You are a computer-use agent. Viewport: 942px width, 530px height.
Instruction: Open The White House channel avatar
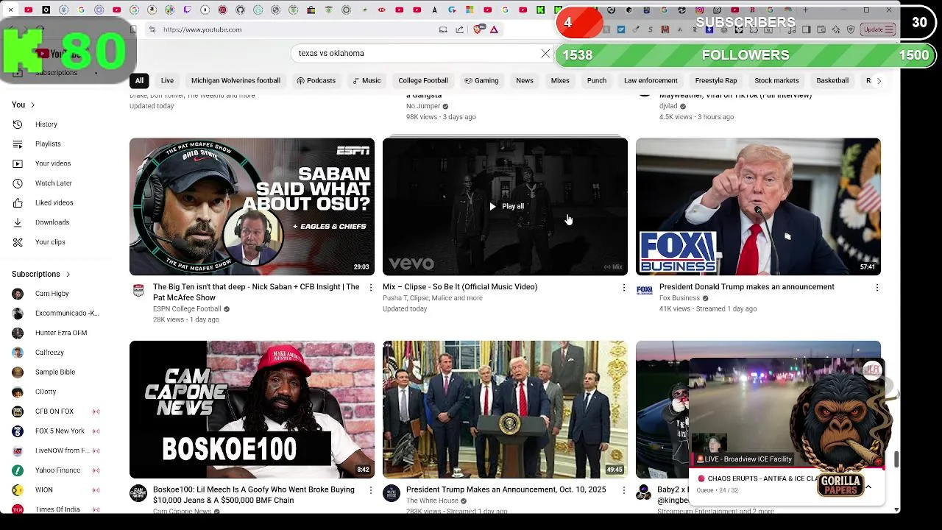click(x=392, y=493)
